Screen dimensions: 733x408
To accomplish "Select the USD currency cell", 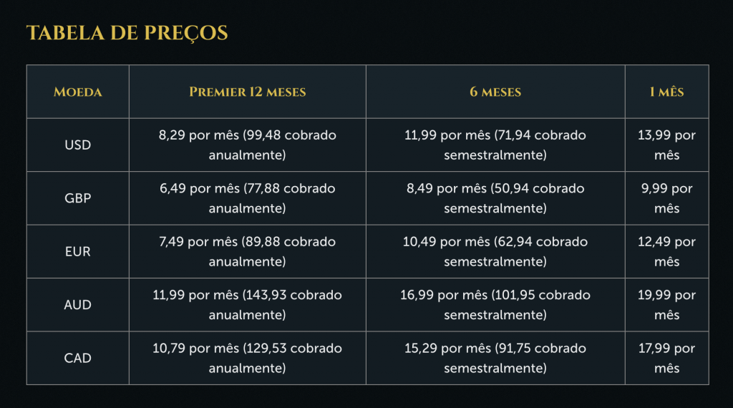I will pyautogui.click(x=77, y=145).
